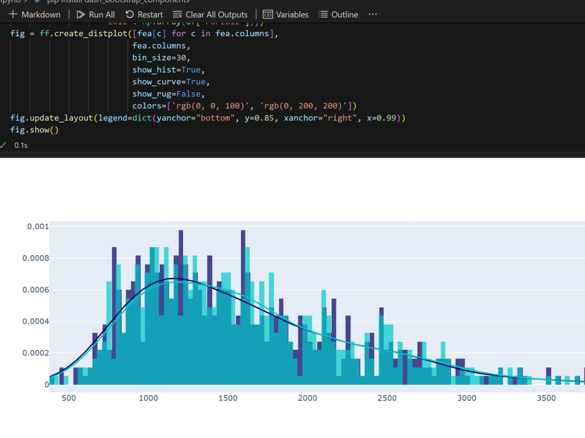Viewport: 585px width, 438px height.
Task: Click the fig.update_layout code line
Action: pyautogui.click(x=208, y=118)
